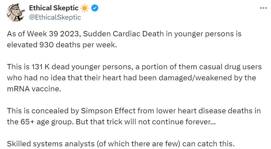Click the Ethical Skeptic display name
The width and height of the screenshot is (271, 149).
click(x=54, y=8)
